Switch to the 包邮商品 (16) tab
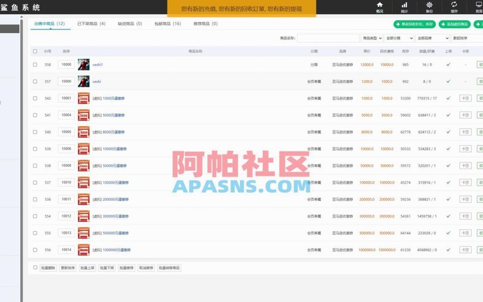 [x=167, y=24]
